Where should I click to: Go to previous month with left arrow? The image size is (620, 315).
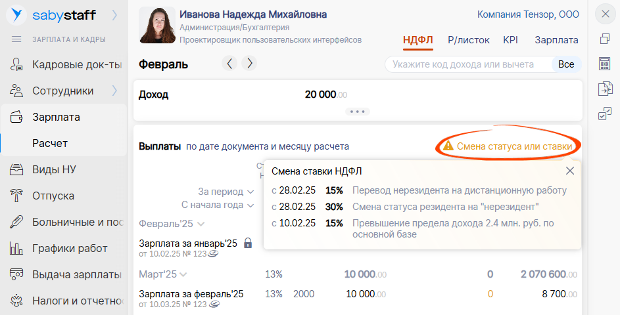click(x=229, y=64)
